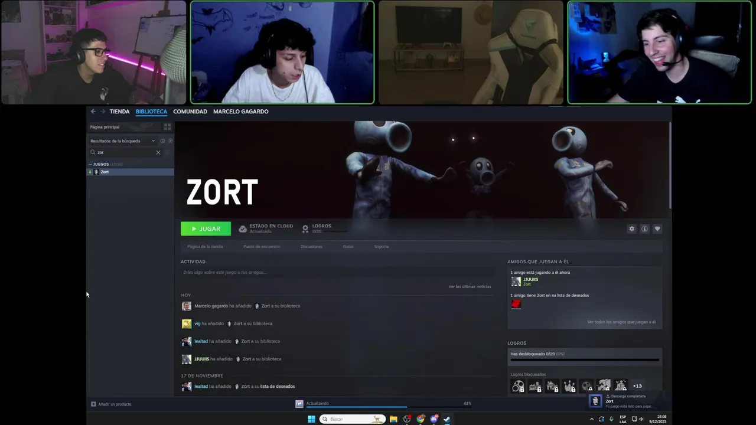Open Guías link

tap(348, 247)
